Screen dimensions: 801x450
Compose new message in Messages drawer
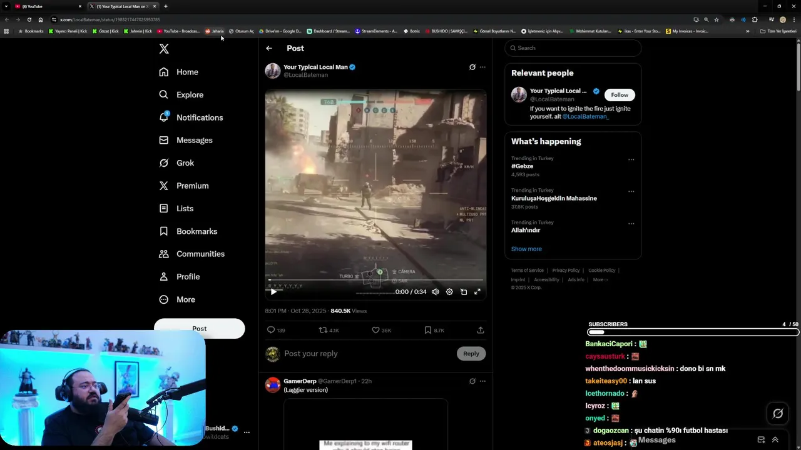pos(761,440)
